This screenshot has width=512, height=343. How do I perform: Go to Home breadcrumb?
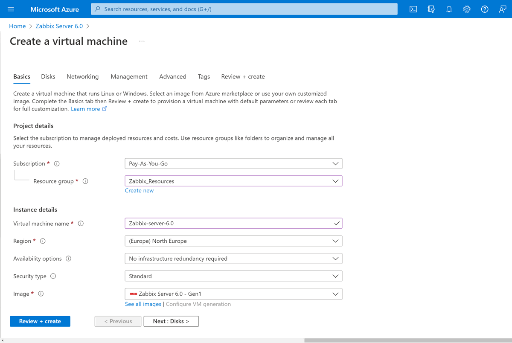[x=17, y=26]
